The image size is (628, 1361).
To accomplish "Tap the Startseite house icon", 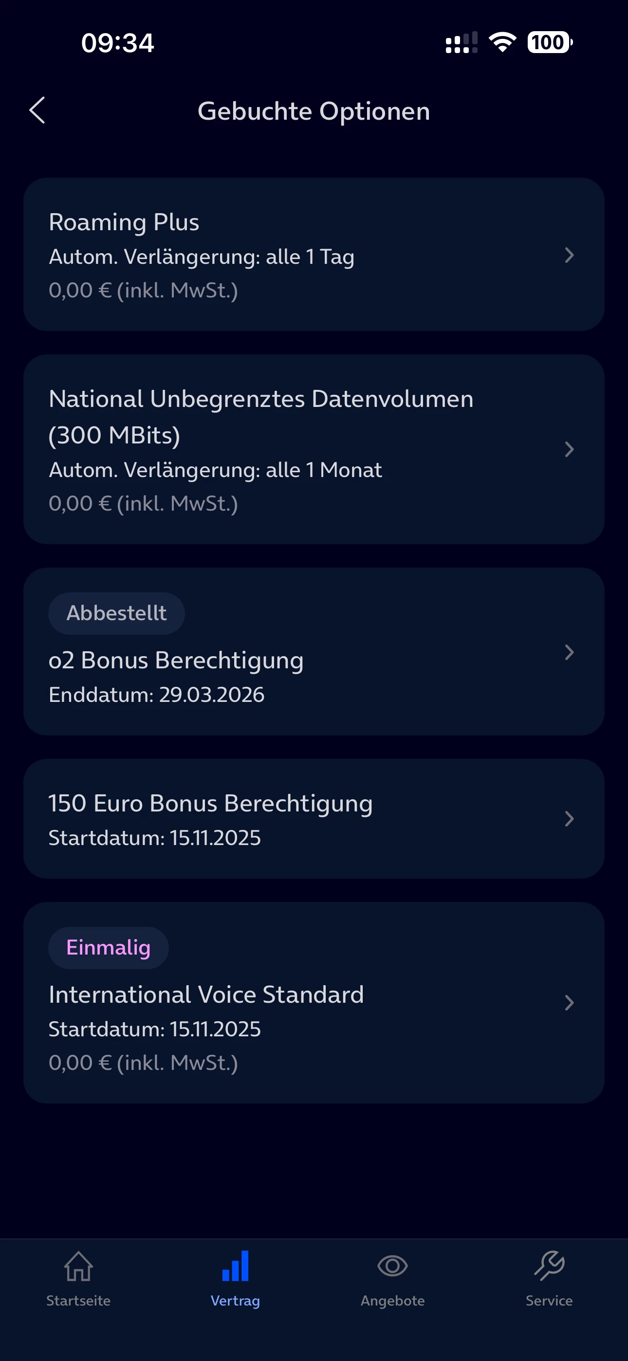I will coord(78,1266).
